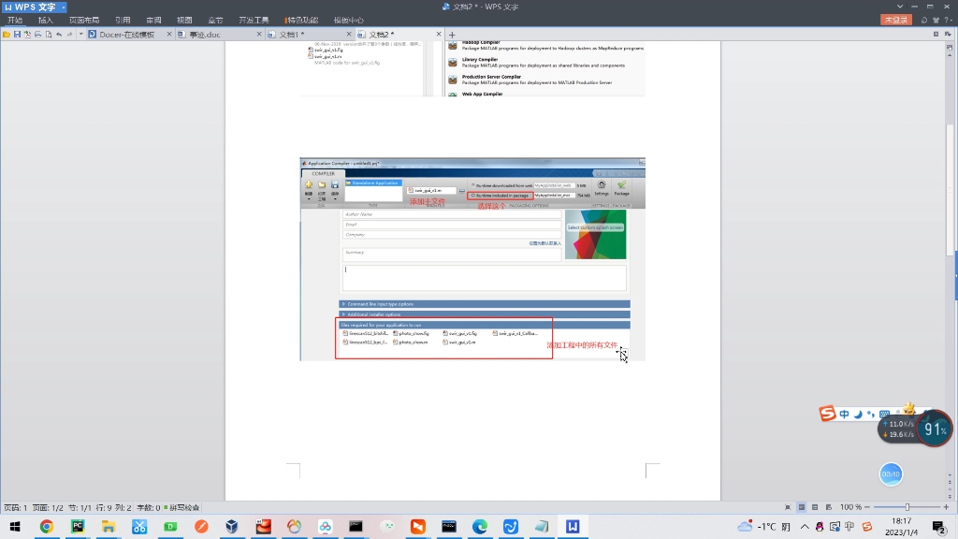Open the 引用 ribbon tab
Image resolution: width=958 pixels, height=539 pixels.
(123, 21)
